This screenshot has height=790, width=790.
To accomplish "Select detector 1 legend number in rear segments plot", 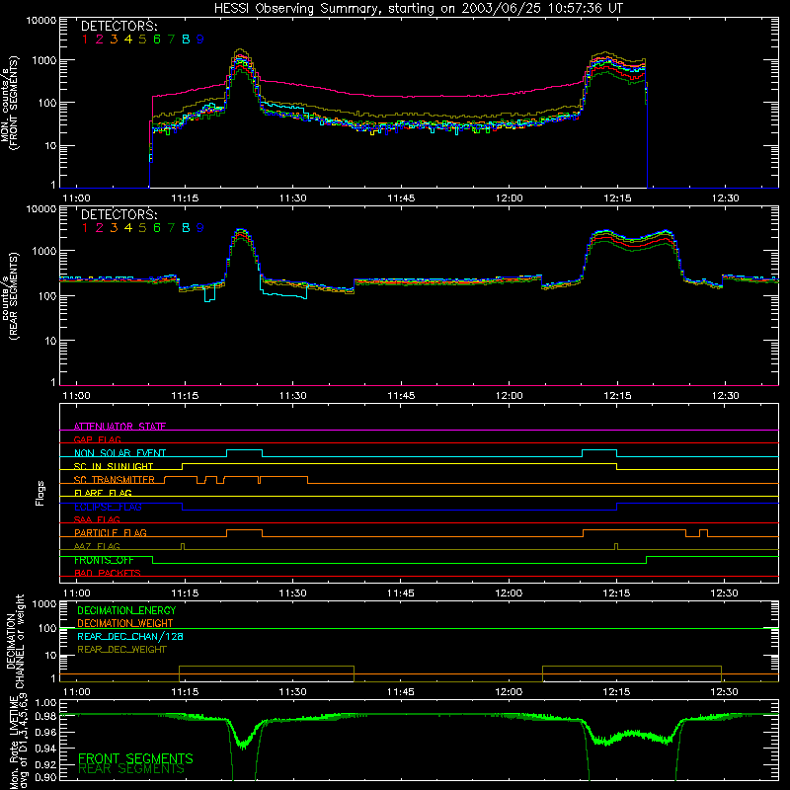I will [85, 228].
